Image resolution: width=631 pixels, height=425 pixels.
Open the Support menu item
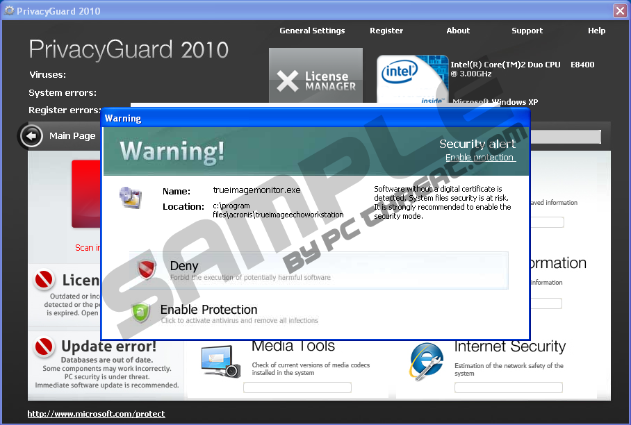[527, 31]
